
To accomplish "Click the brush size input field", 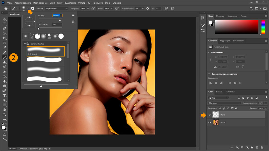I will click(57, 15).
